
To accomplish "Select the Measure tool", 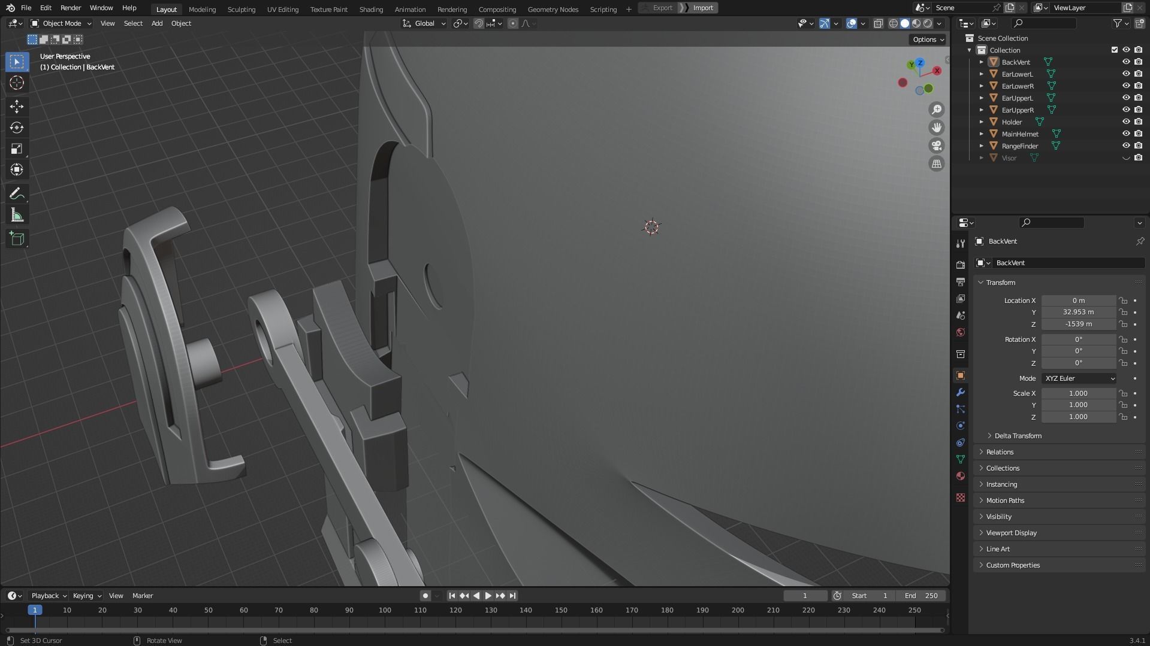I will [17, 215].
